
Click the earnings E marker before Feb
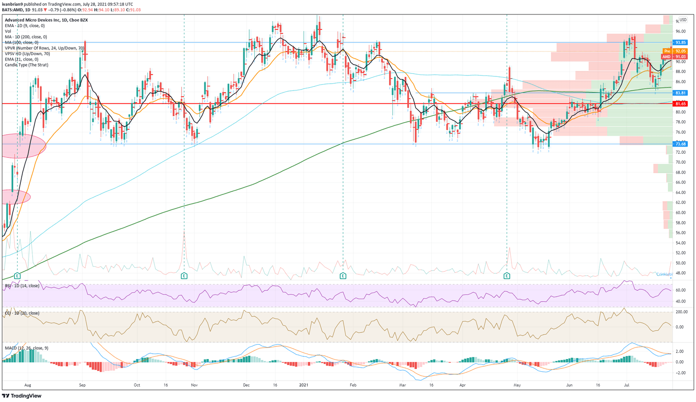(x=343, y=275)
